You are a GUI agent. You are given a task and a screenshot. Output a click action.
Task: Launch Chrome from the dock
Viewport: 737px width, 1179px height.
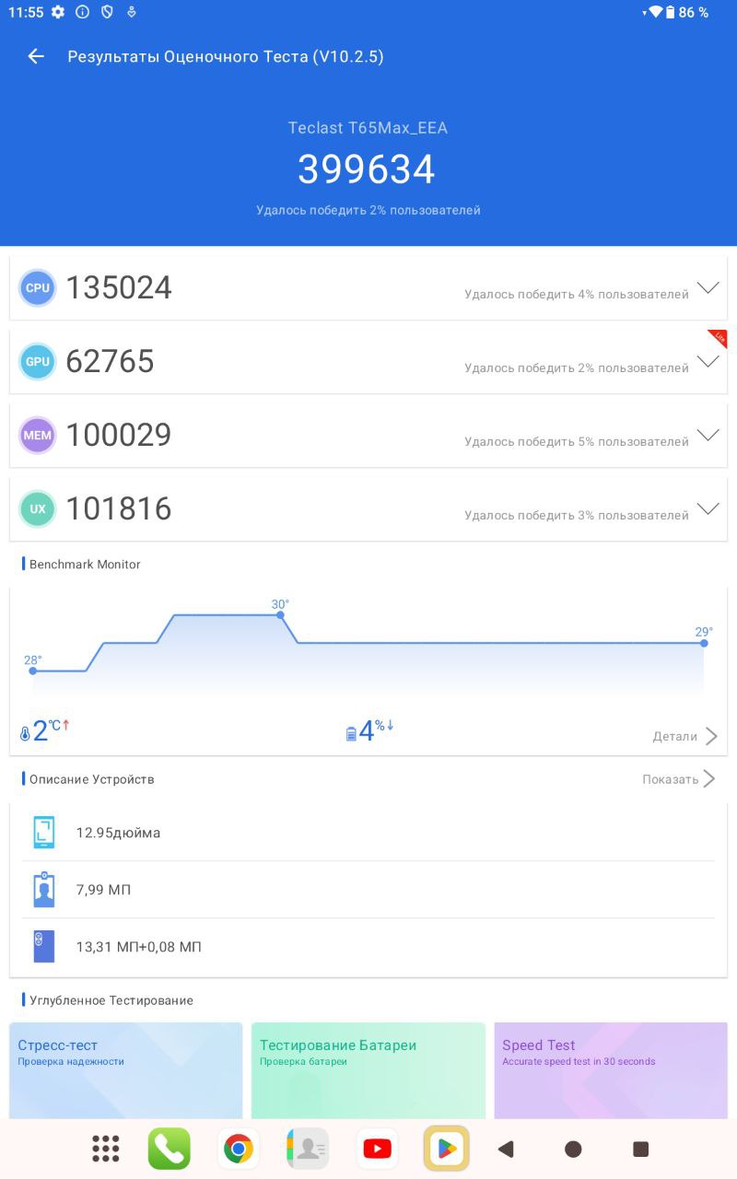coord(238,1149)
